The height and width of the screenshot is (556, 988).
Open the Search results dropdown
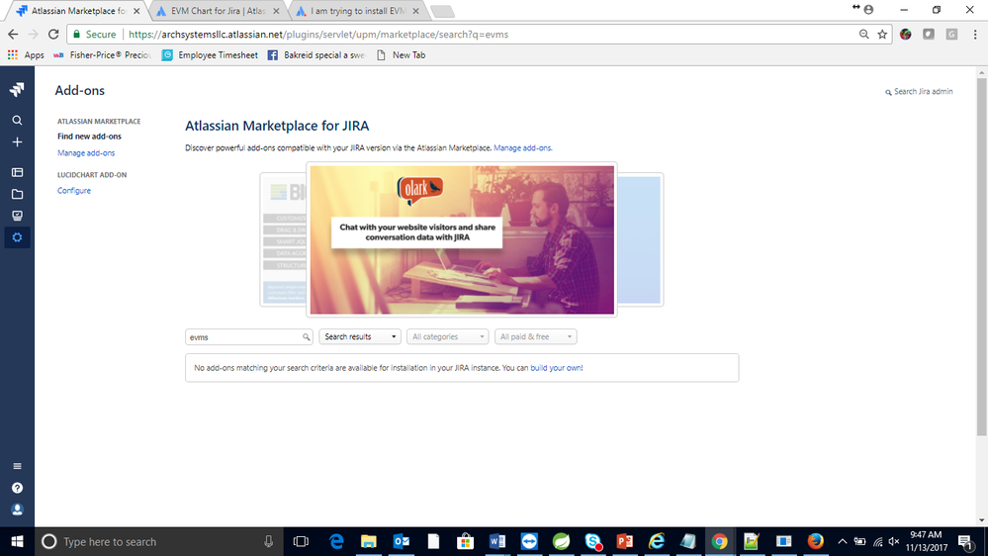(360, 336)
